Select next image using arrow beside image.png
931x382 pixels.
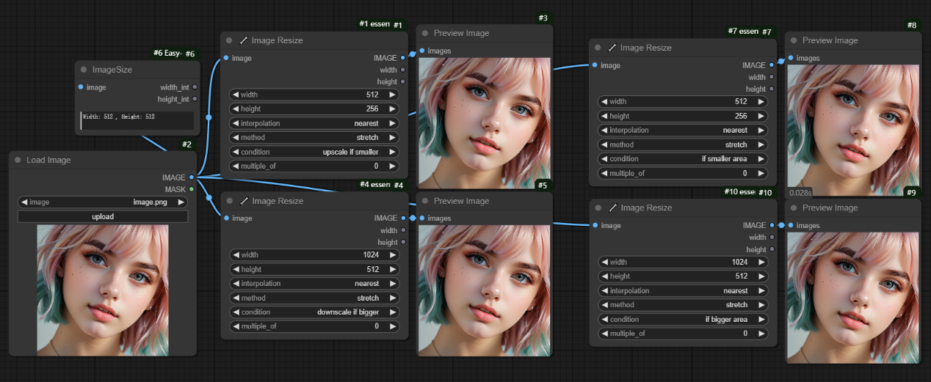(x=181, y=202)
